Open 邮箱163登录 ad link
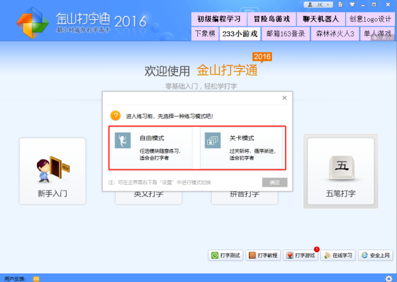This screenshot has width=397, height=282. coord(286,34)
